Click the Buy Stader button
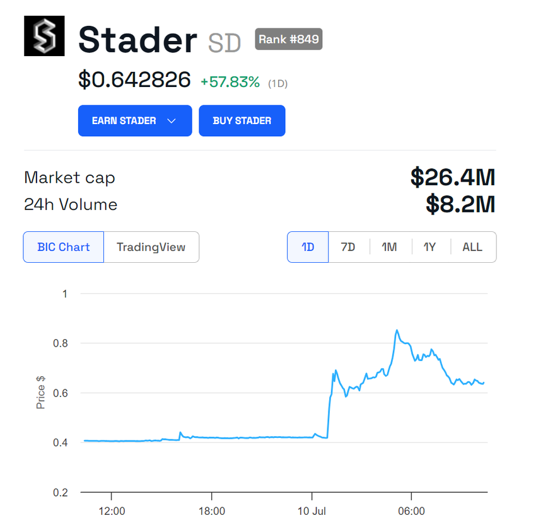 (242, 120)
